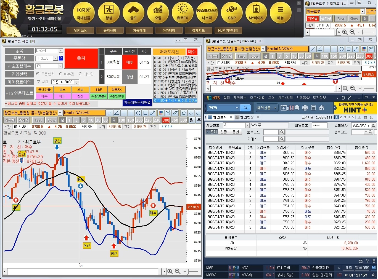Open the calendar picker next to 조회일자
Viewport: 378px width, 279px height.
[x=374, y=125]
